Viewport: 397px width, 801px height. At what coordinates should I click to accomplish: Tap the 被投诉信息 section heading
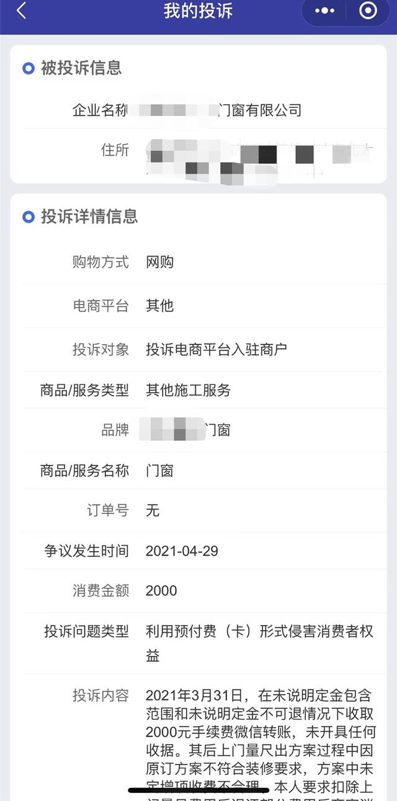click(81, 68)
